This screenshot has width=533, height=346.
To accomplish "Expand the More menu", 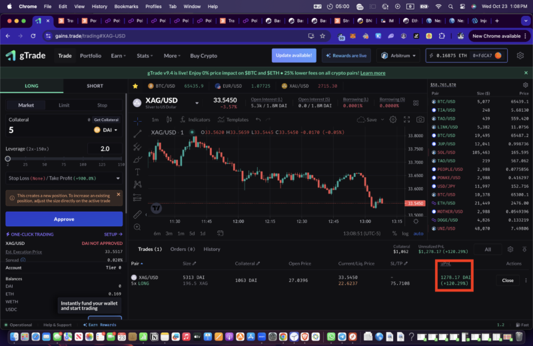I will [172, 56].
